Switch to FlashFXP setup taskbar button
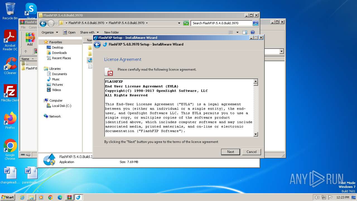This screenshot has height=201, width=357. pos(79,197)
